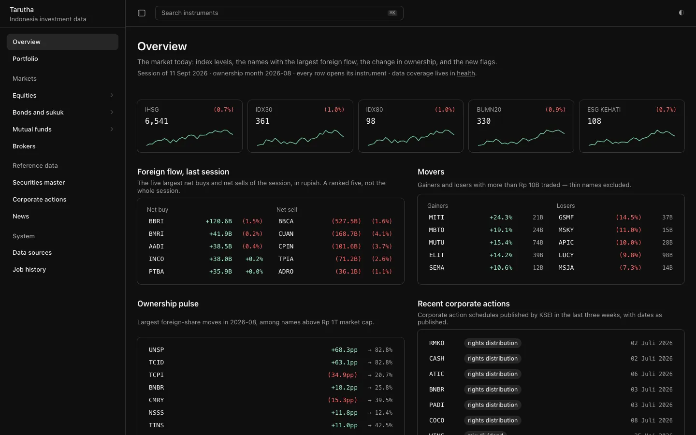Open Data sources

pos(62,252)
